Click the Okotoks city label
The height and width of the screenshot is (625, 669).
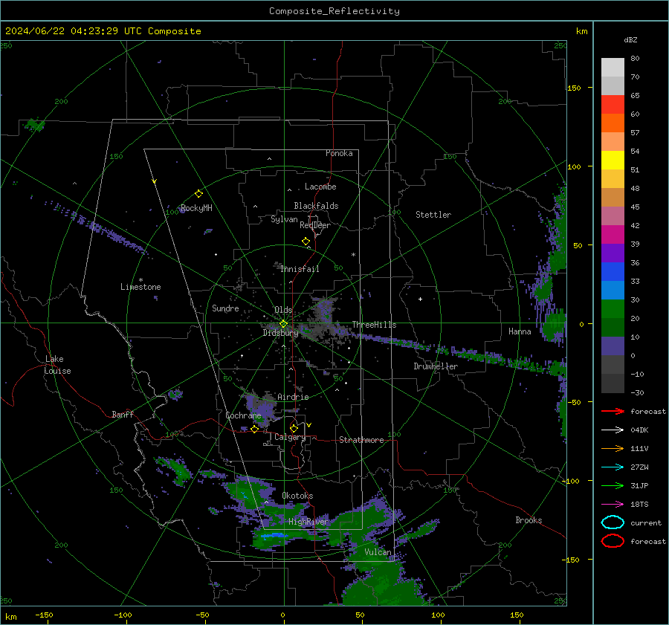297,496
